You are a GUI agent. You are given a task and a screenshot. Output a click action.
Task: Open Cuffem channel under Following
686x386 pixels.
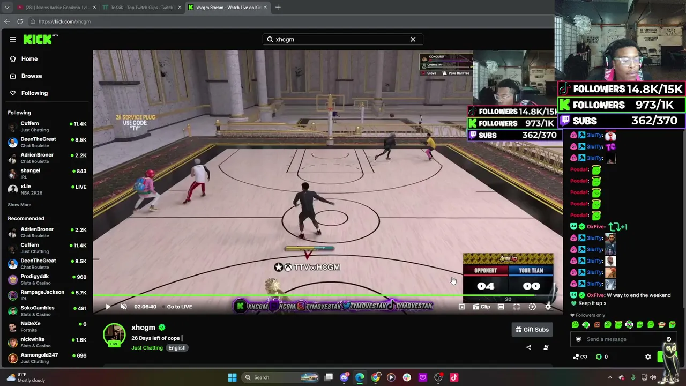[47, 127]
